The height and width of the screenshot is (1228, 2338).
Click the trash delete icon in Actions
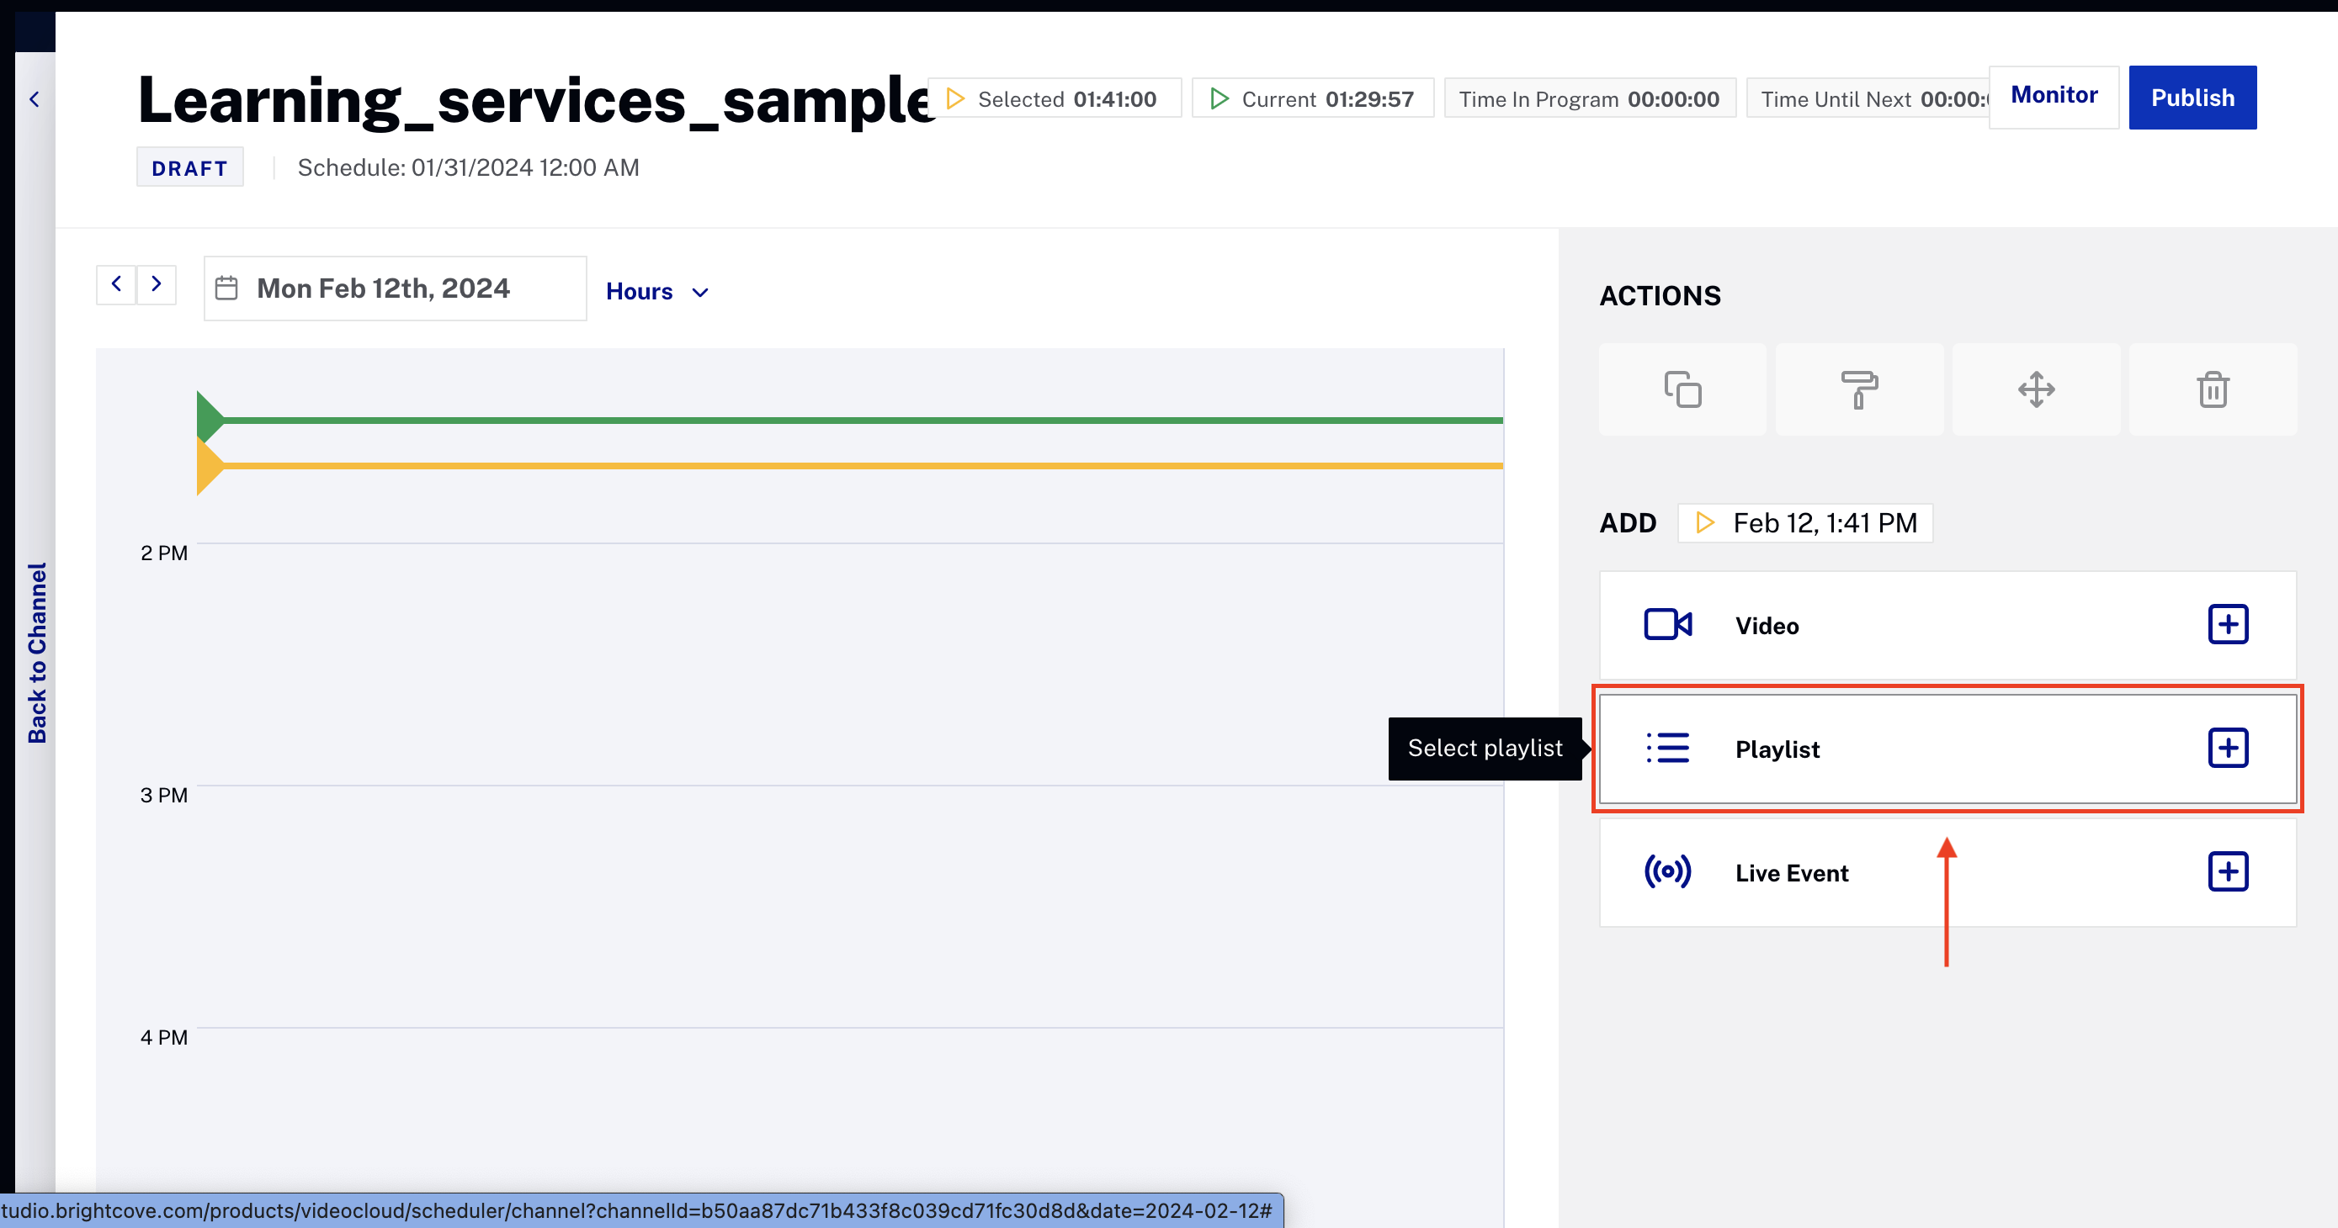coord(2212,390)
